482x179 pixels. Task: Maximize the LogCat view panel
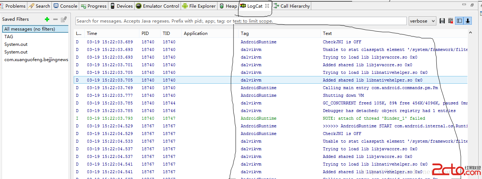(472, 5)
